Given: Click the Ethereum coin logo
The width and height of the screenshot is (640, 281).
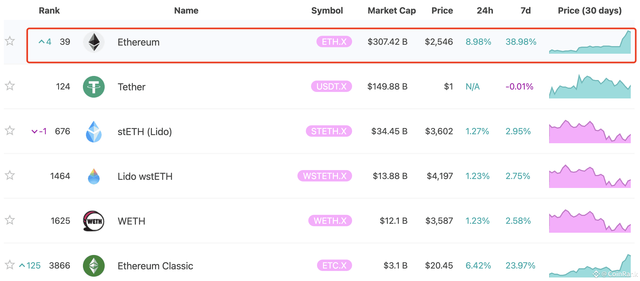Looking at the screenshot, I should pos(94,42).
